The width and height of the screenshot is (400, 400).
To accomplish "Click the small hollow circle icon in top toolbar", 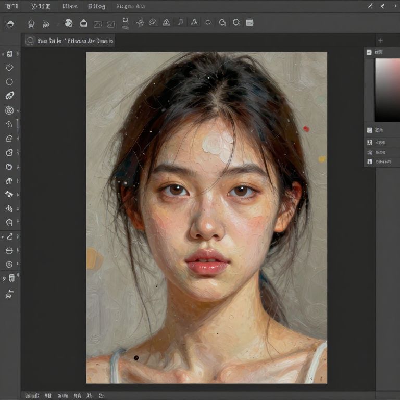I will tap(208, 22).
